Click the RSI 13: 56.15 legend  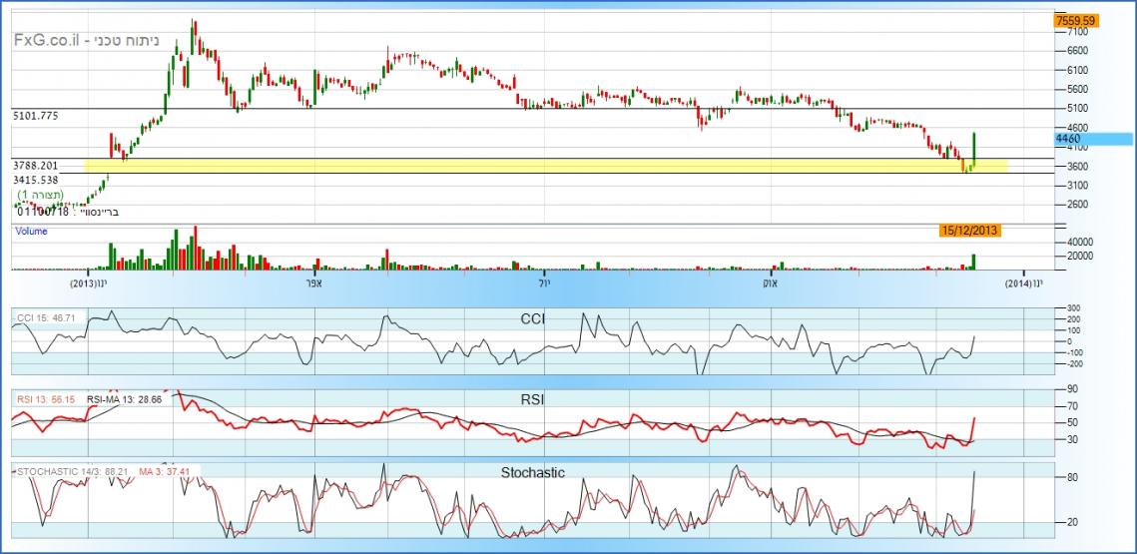tap(46, 399)
